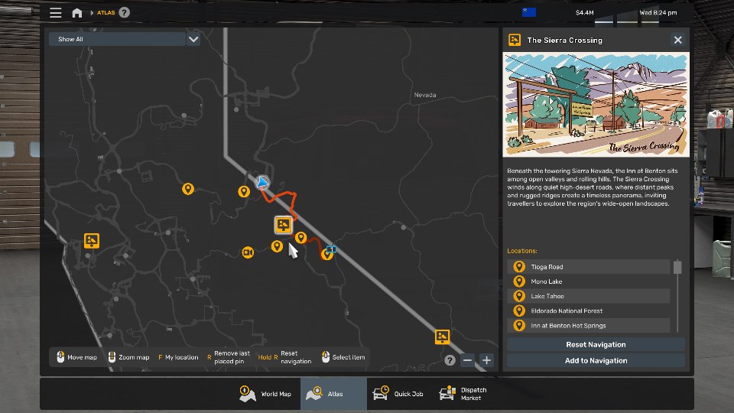Select the scenic route marker at left
This screenshot has width=734, height=413.
(91, 241)
